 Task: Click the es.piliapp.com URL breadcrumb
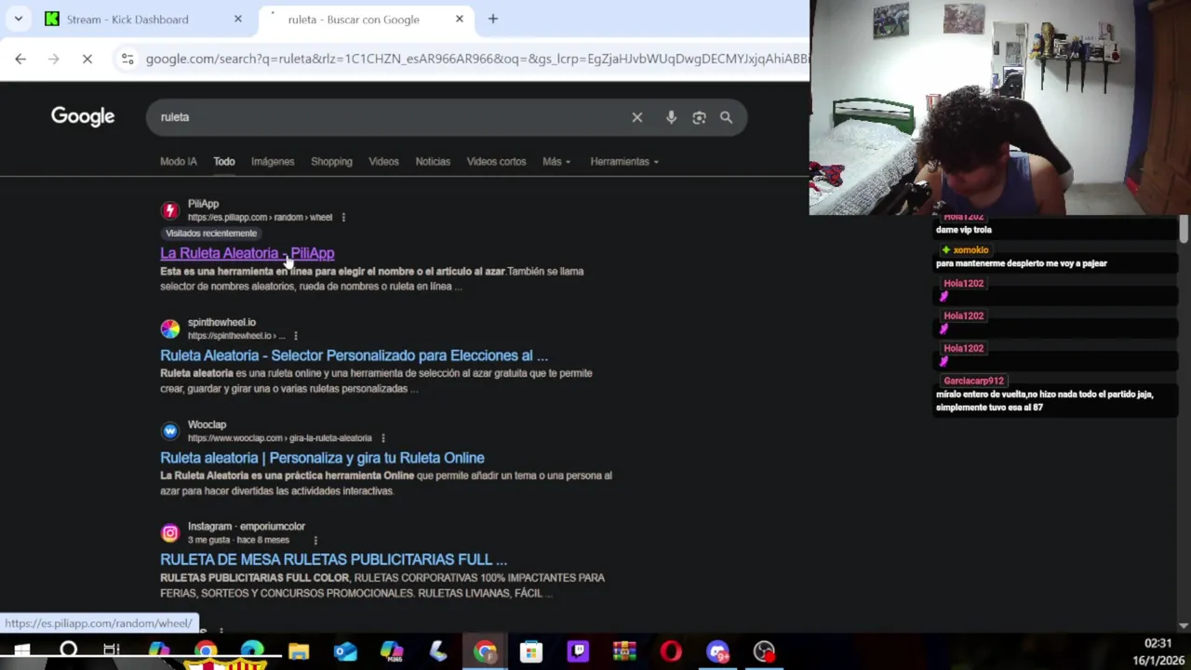260,217
